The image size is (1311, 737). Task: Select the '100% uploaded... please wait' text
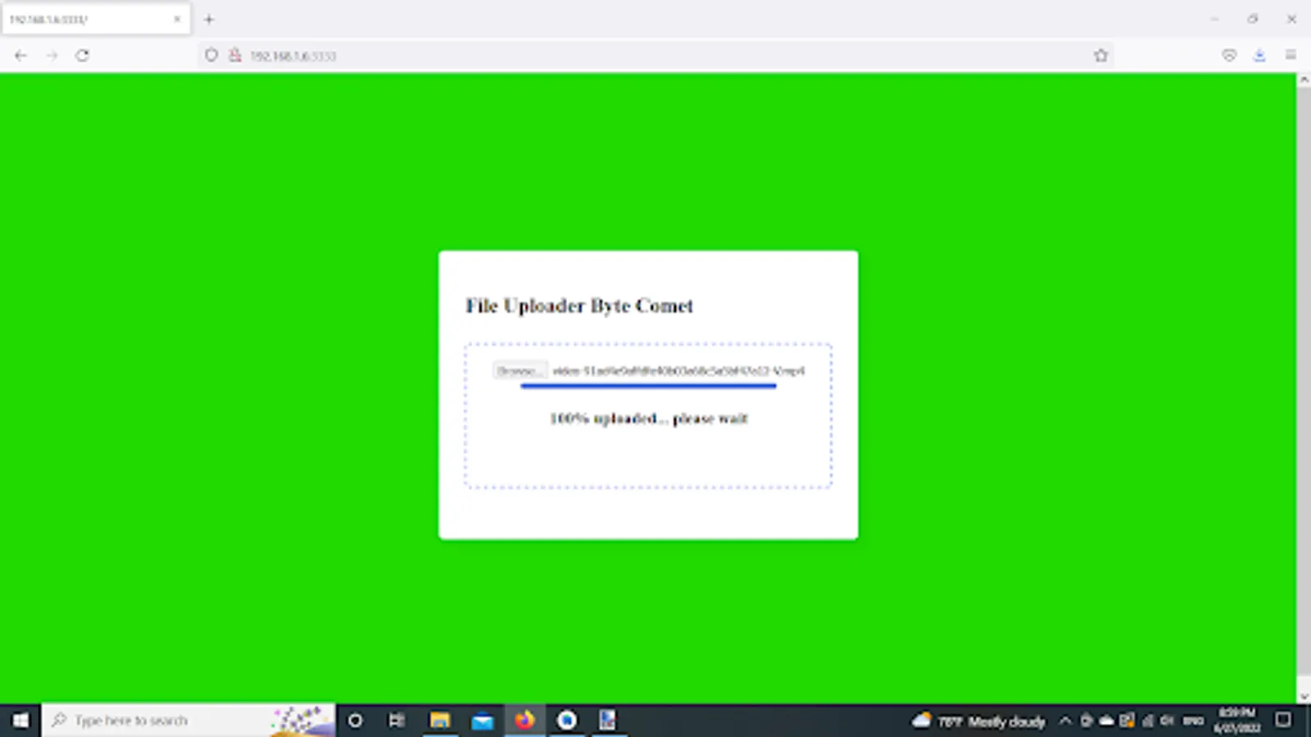tap(648, 418)
